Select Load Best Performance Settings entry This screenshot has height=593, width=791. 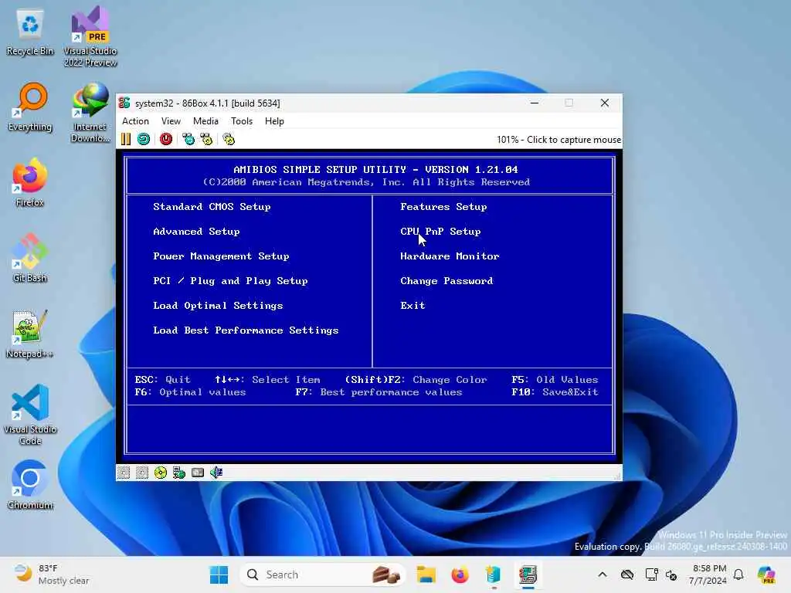click(246, 330)
